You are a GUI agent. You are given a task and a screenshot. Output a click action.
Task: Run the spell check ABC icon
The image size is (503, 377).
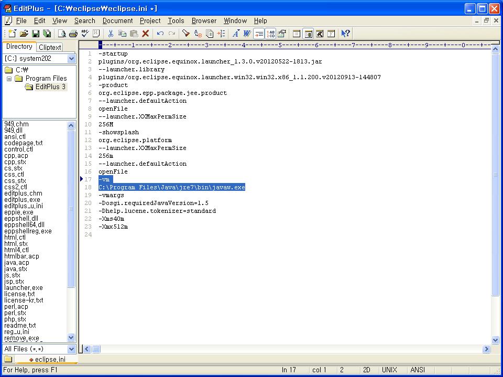point(85,34)
